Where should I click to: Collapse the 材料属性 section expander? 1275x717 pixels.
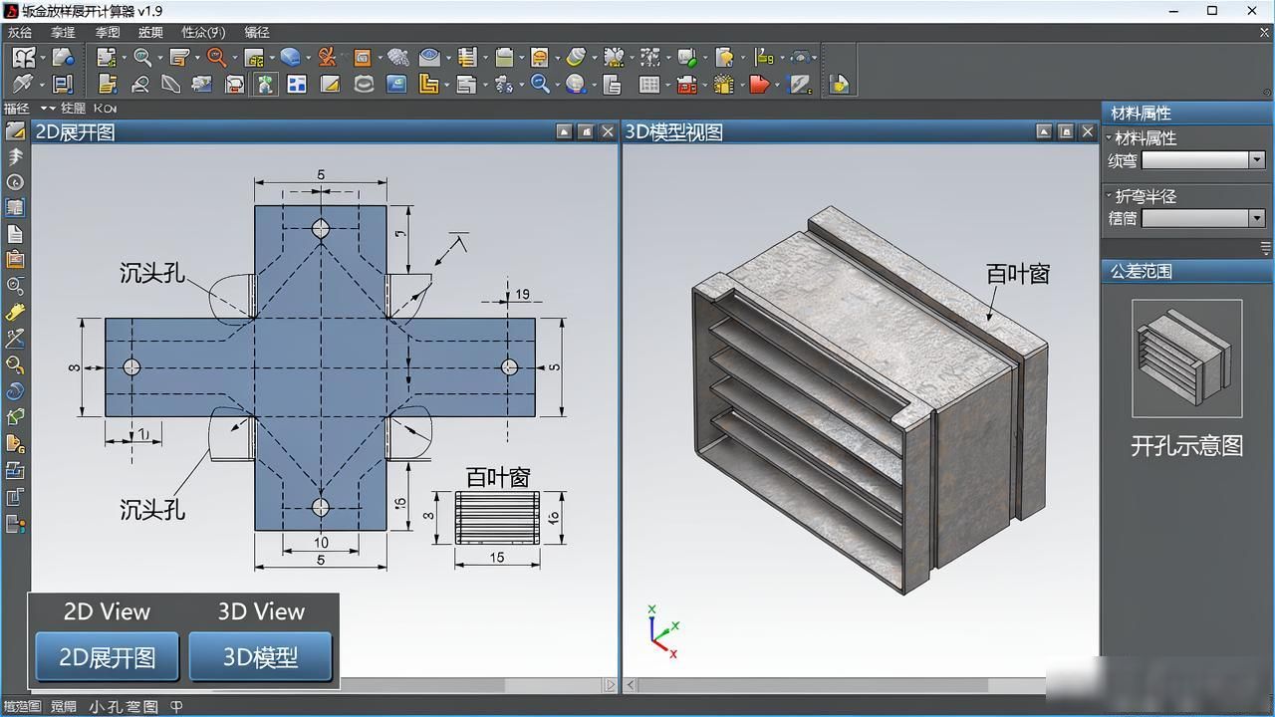pyautogui.click(x=1110, y=138)
